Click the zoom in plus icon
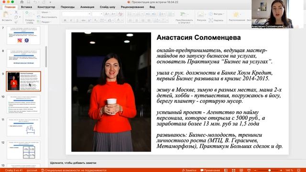This screenshot has width=306, height=172. pos(281,170)
